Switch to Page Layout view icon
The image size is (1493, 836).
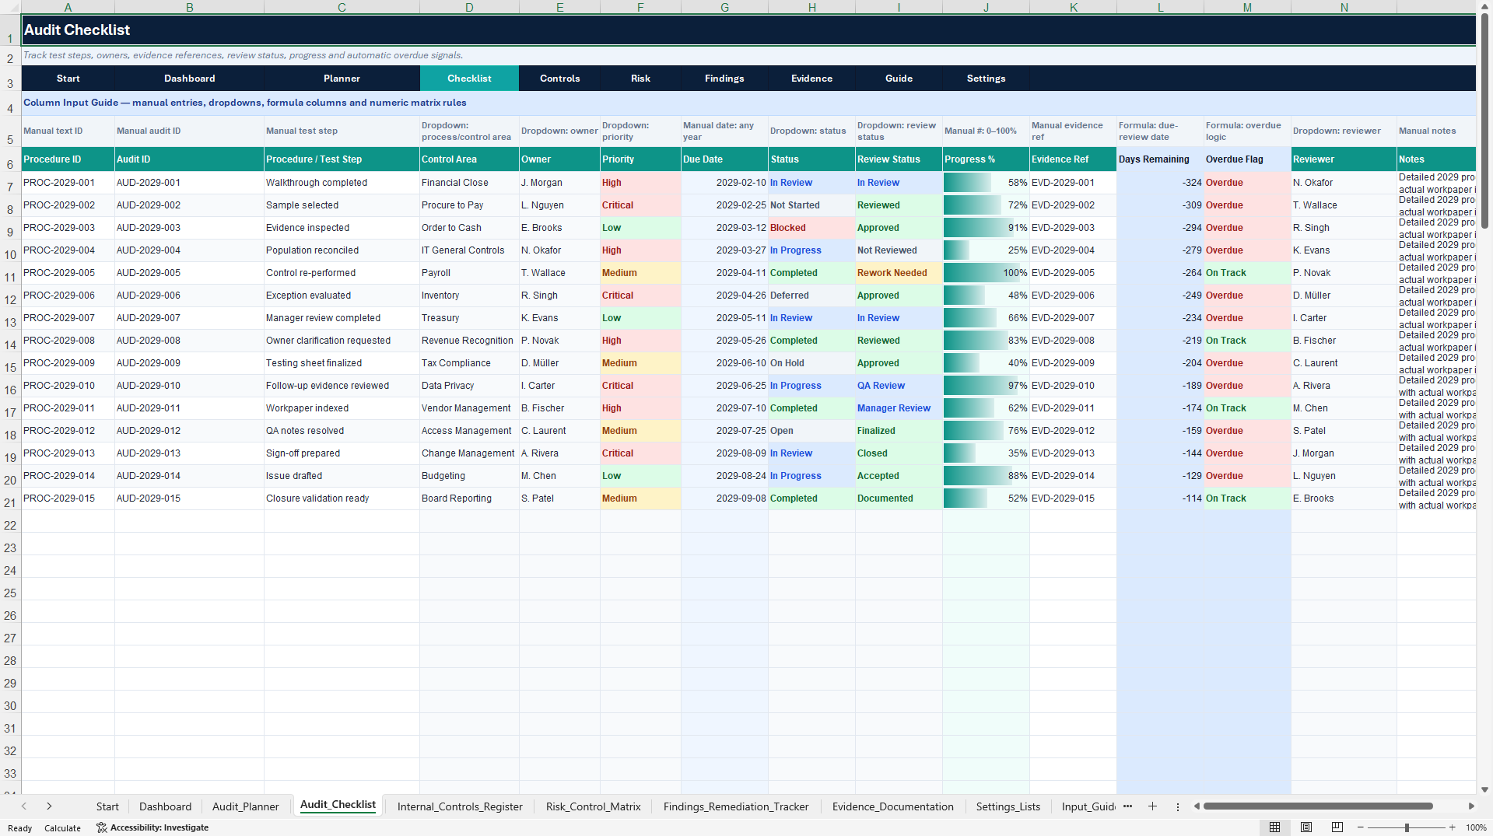point(1306,827)
